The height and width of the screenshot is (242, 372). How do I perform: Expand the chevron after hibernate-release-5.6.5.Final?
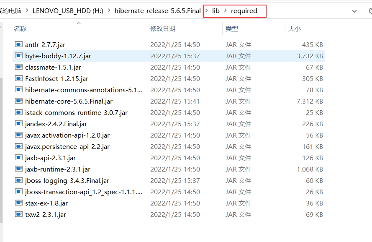tap(207, 11)
